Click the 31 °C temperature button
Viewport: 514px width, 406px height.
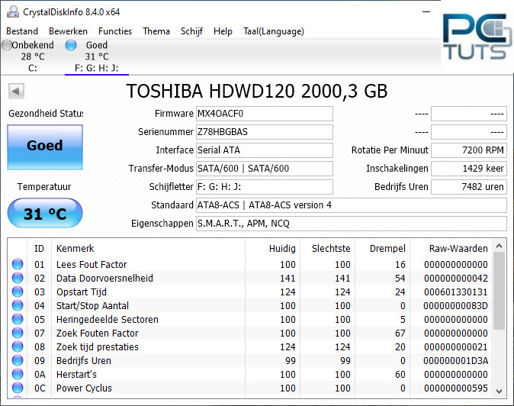click(x=45, y=214)
